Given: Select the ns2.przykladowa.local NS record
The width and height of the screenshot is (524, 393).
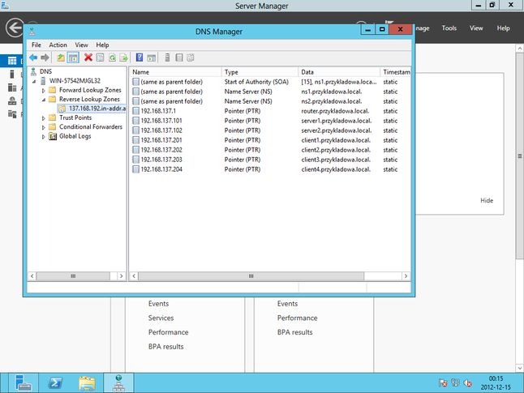Looking at the screenshot, I should pos(269,101).
